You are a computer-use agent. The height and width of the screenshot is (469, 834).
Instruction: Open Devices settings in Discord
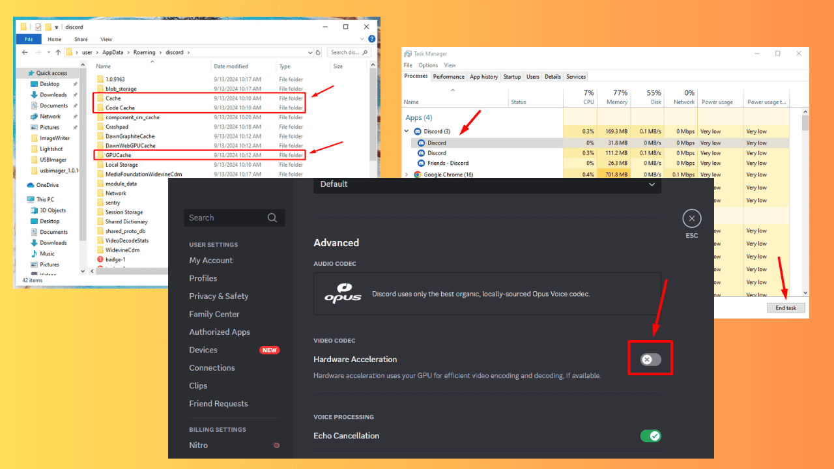pyautogui.click(x=203, y=350)
